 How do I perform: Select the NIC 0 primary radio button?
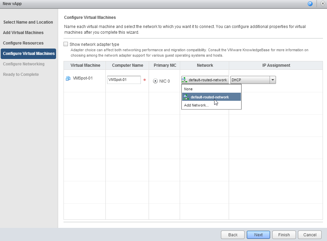[155, 81]
